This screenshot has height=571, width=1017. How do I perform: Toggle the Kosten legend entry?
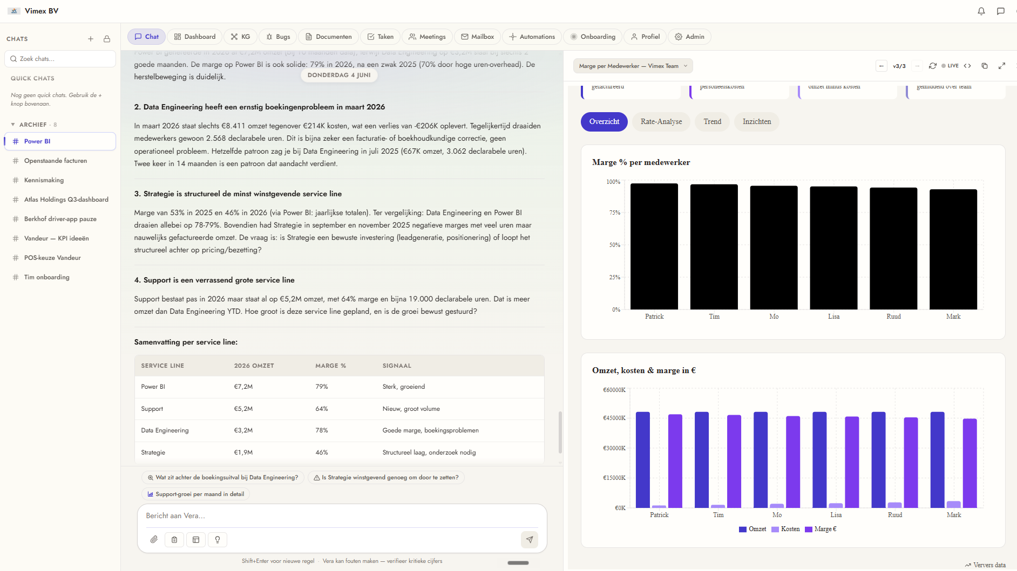tap(786, 529)
